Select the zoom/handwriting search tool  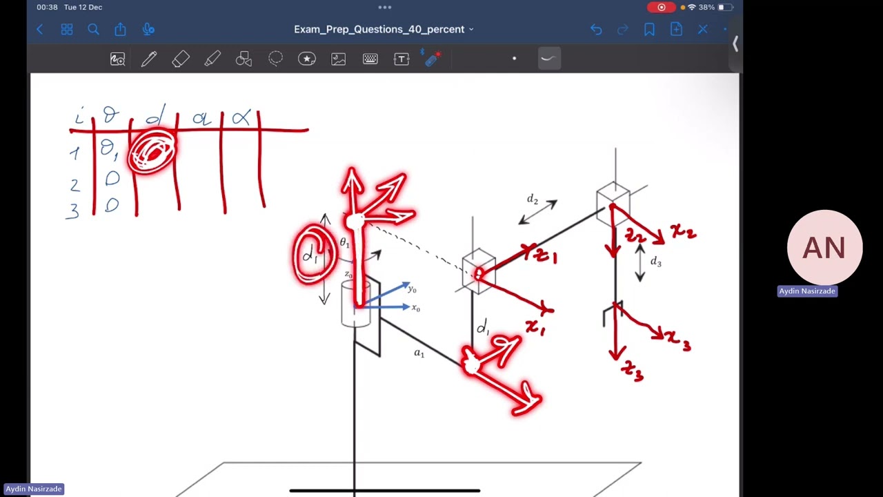pos(117,59)
